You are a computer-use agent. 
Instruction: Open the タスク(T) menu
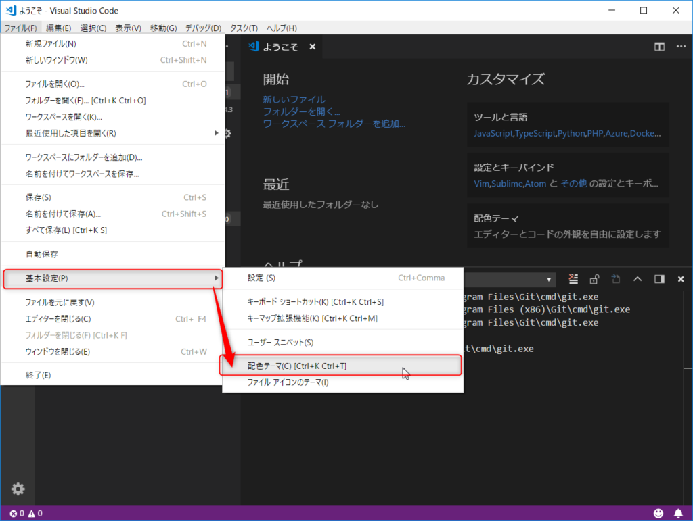244,28
